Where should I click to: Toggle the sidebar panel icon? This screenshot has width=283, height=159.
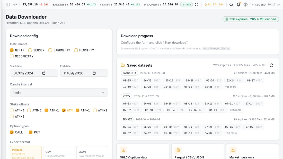[x=7, y=5]
